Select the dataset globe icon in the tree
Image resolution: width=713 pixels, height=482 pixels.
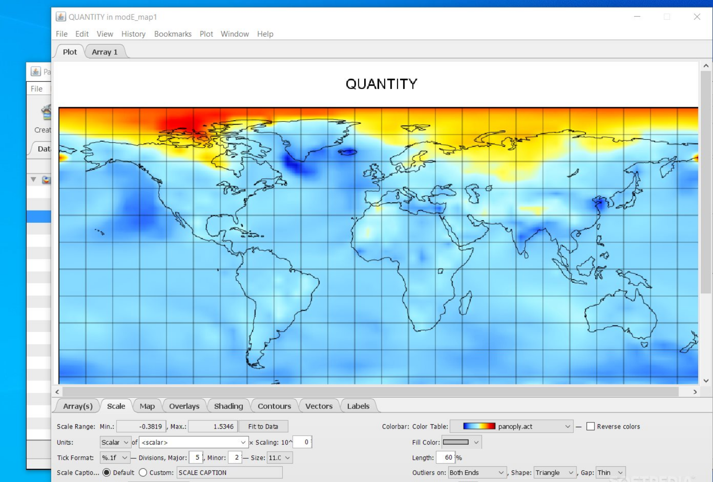(x=46, y=179)
